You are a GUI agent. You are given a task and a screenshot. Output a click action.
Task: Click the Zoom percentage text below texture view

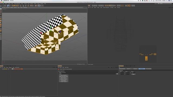tap(91, 64)
